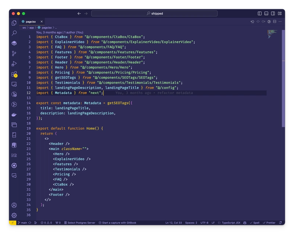Viewport: 294px width, 234px height.
Task: Click blame text 'refactor metadata' on line 12
Action: (x=175, y=93)
